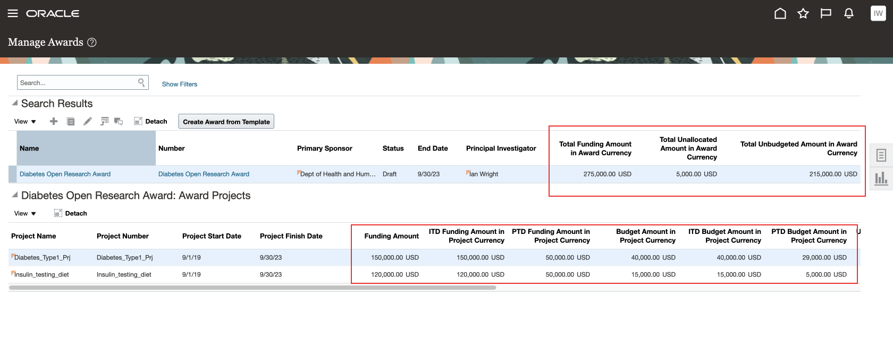This screenshot has height=353, width=893.
Task: Click the horizontal scrollbar of Award Projects
Action: (252, 288)
